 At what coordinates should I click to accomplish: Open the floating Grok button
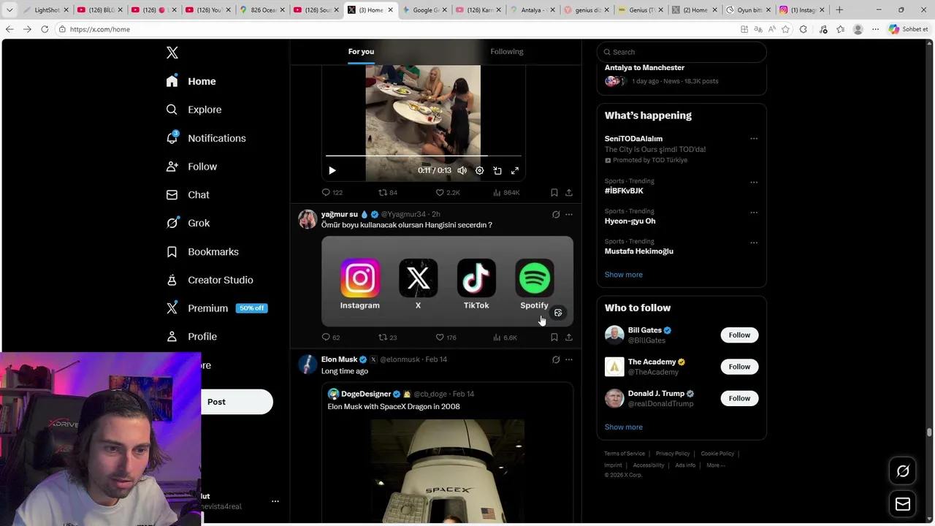coord(903,472)
